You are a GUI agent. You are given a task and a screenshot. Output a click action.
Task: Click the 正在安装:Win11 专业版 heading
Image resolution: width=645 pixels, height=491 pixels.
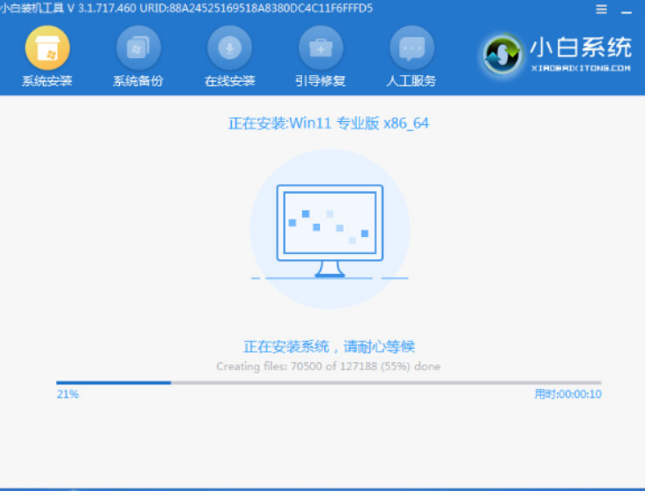tap(329, 123)
